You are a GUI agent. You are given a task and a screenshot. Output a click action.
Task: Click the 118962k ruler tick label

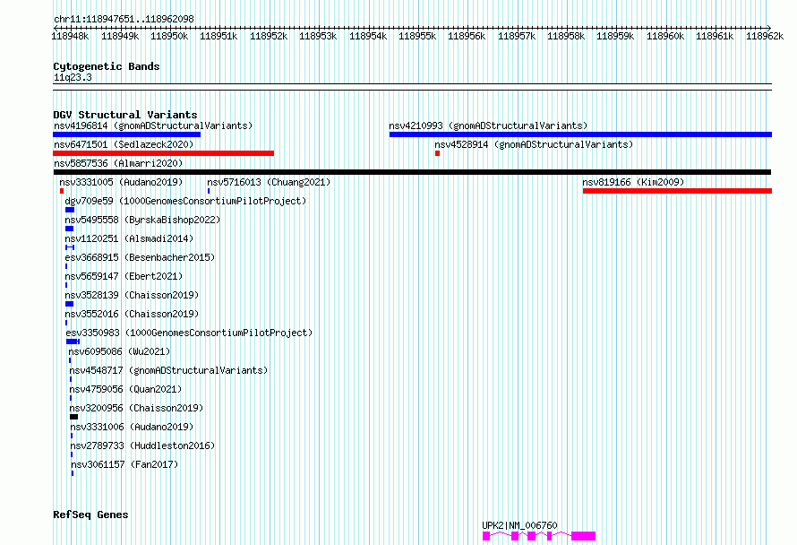tap(765, 36)
